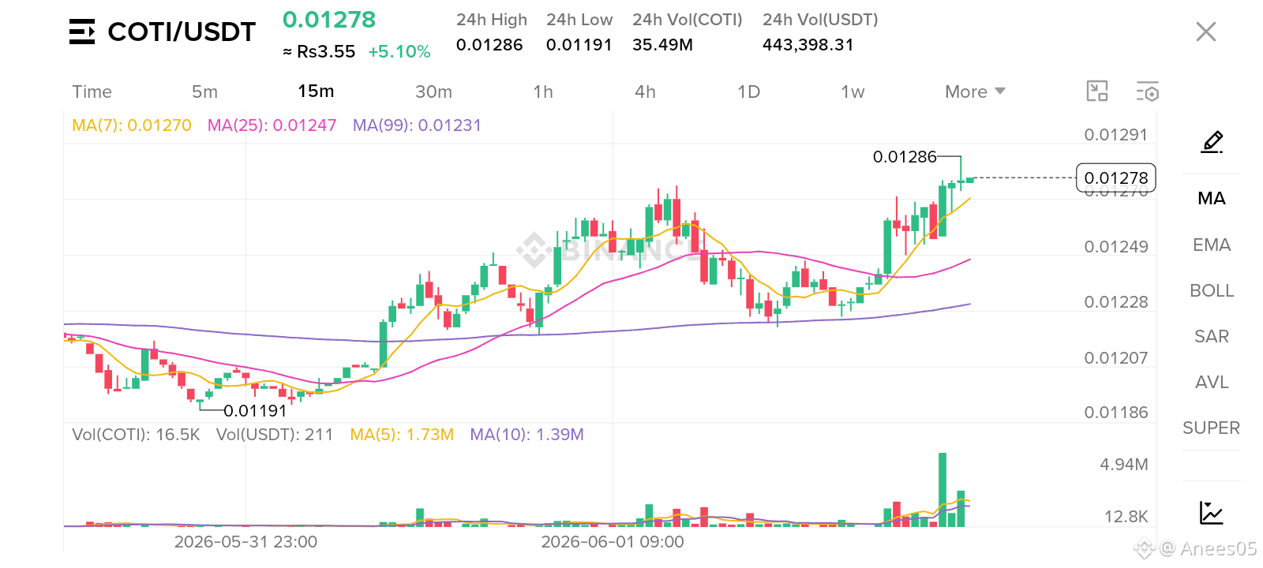Click the current price 0.01278 header value
This screenshot has width=1263, height=568.
click(329, 20)
